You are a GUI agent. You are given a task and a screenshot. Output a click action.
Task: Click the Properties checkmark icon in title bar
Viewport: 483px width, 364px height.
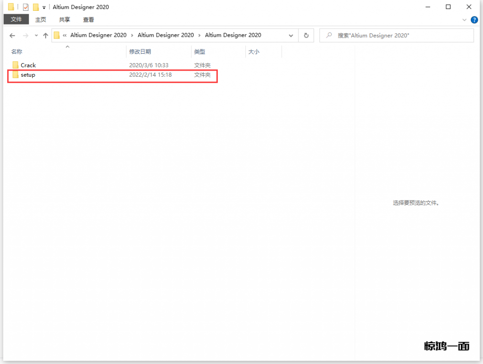click(x=25, y=7)
